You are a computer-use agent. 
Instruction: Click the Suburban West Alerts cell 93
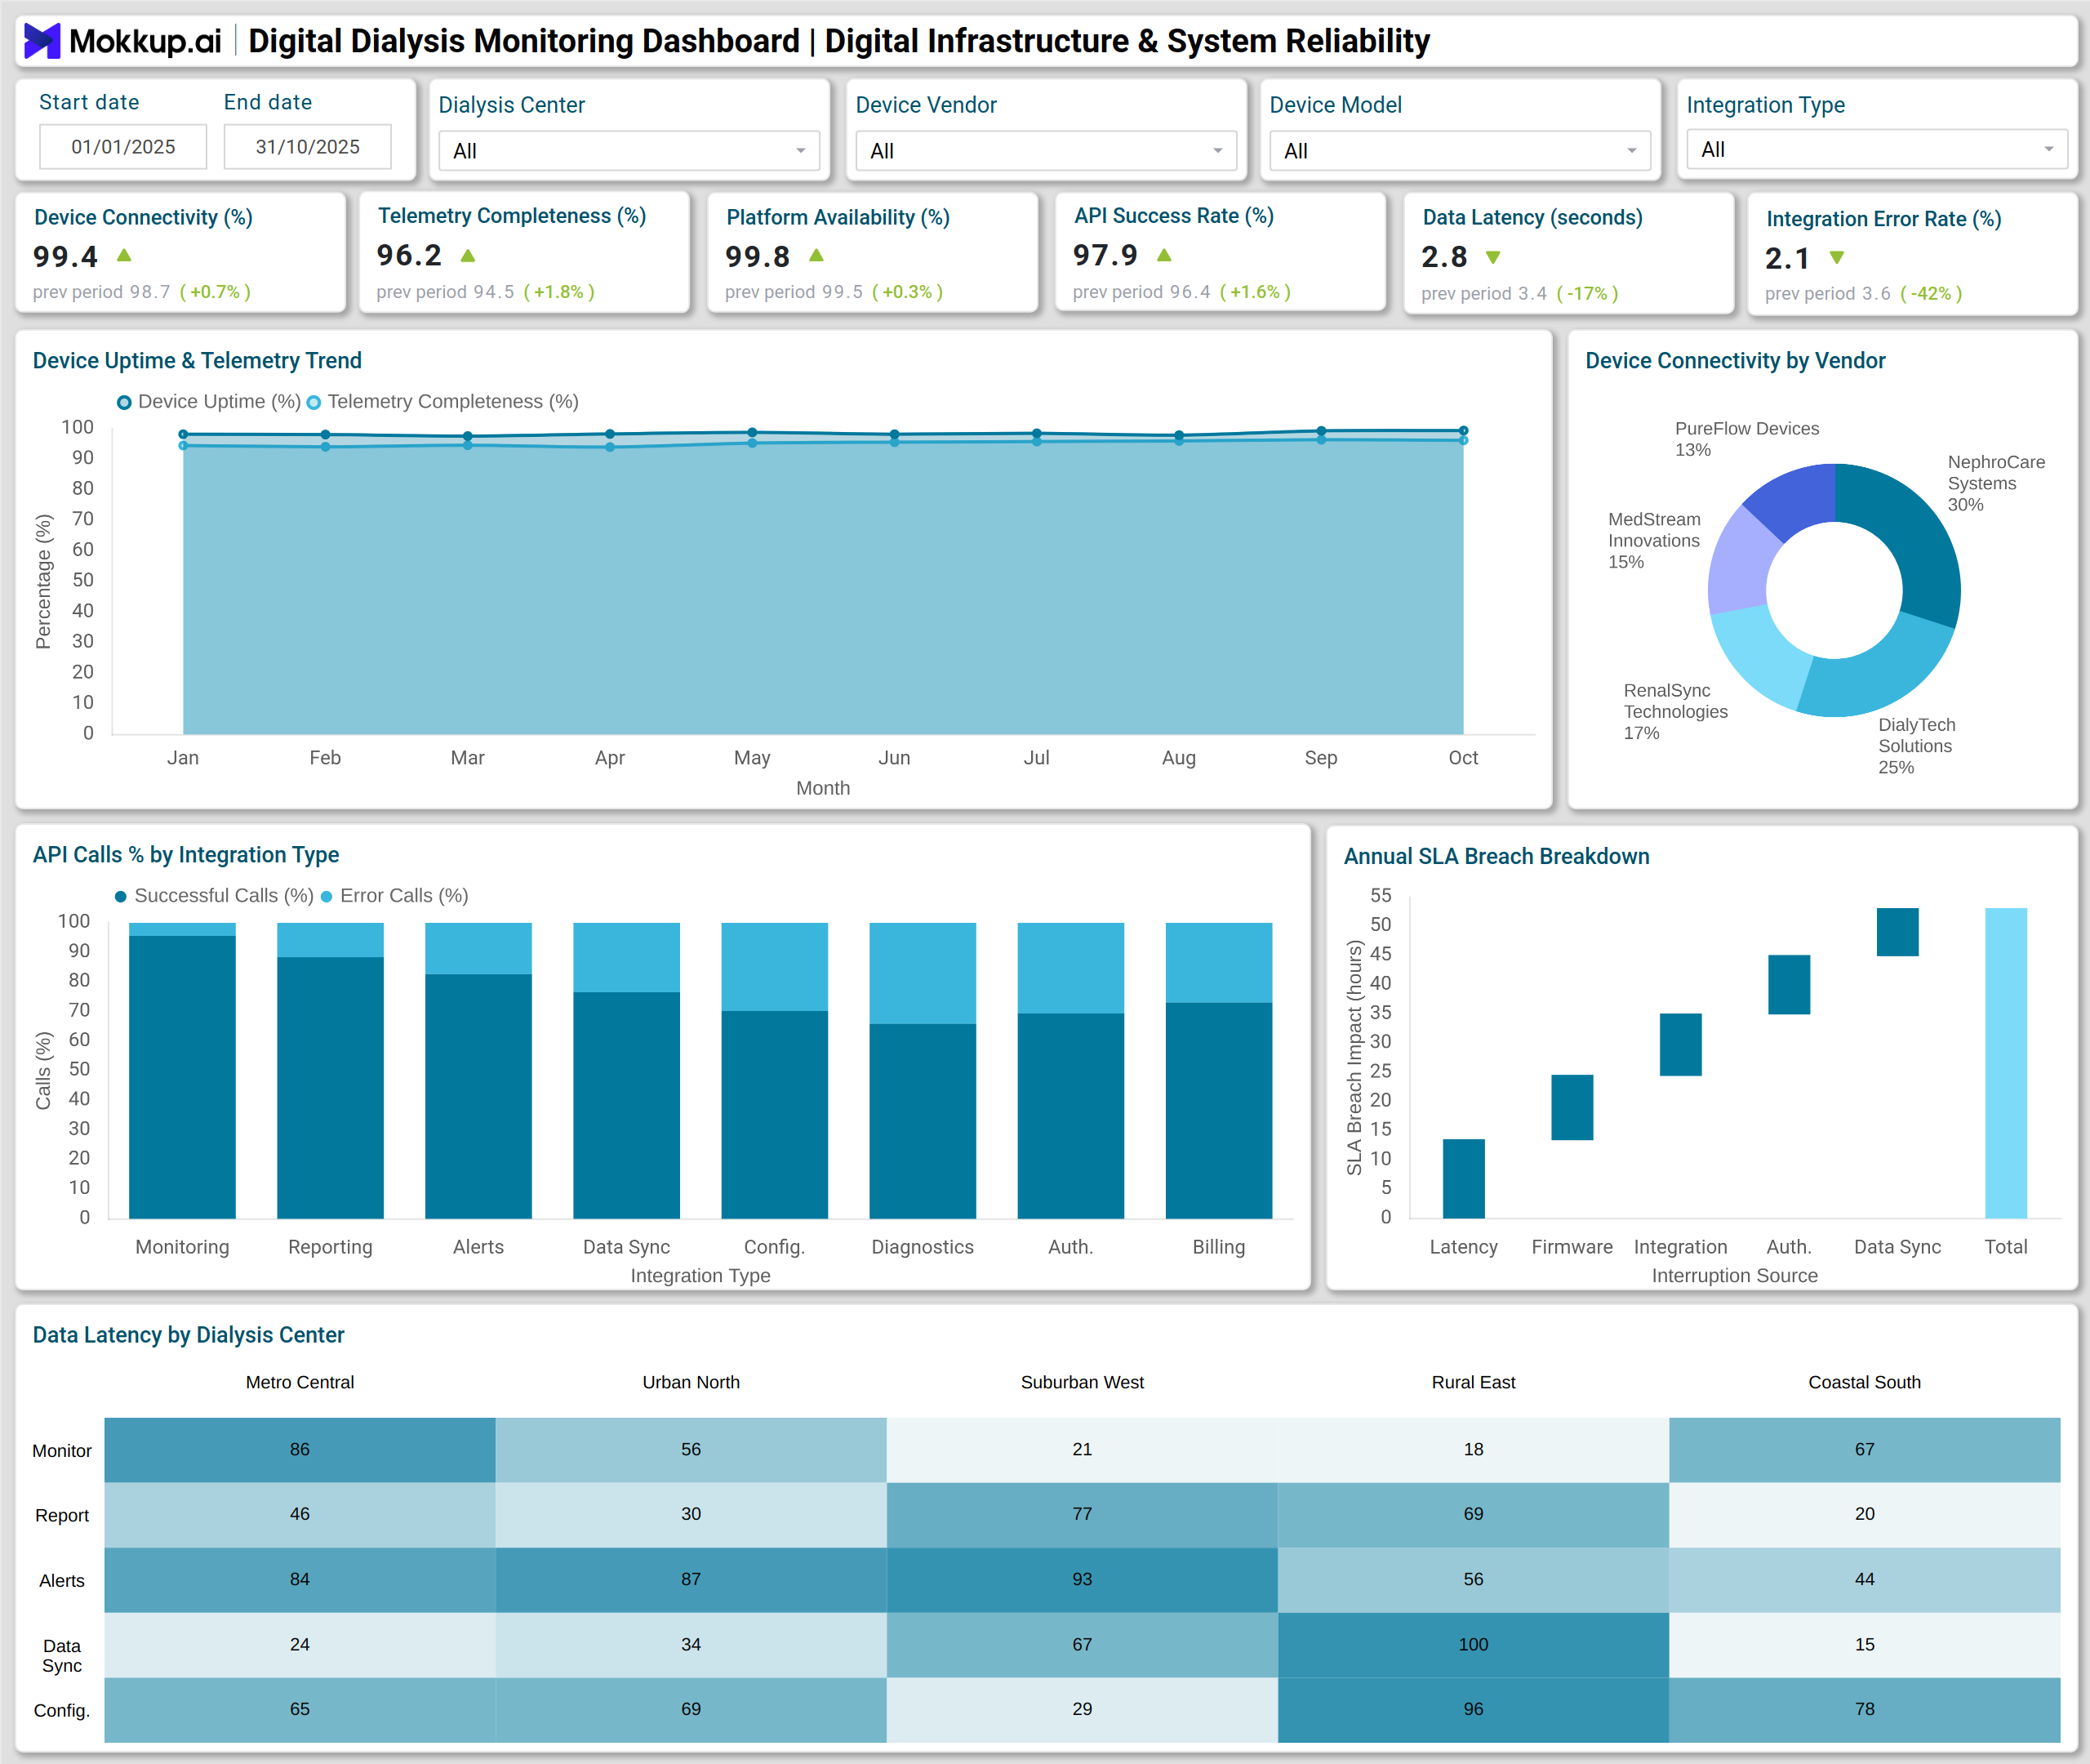pos(1083,1579)
